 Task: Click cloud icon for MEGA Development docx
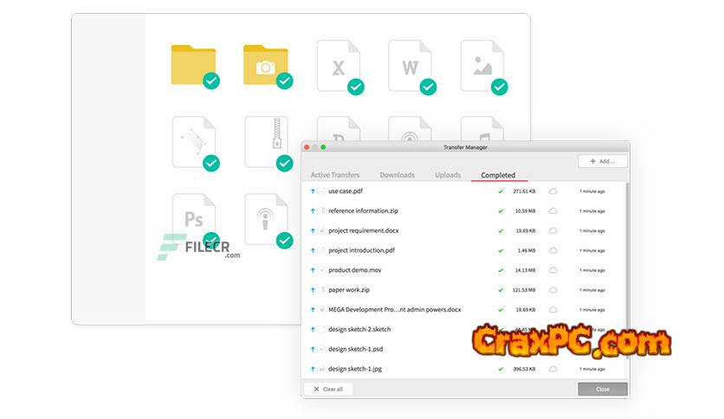[553, 310]
